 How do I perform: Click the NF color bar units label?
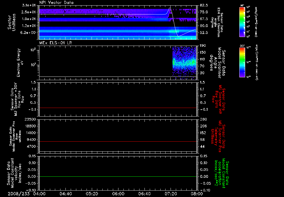click(256, 22)
